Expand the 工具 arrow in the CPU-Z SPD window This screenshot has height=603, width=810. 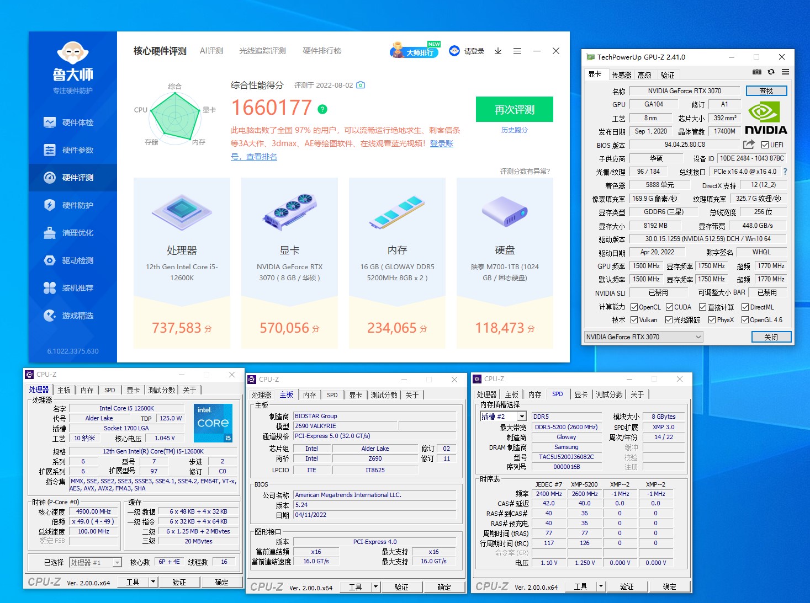tap(601, 586)
